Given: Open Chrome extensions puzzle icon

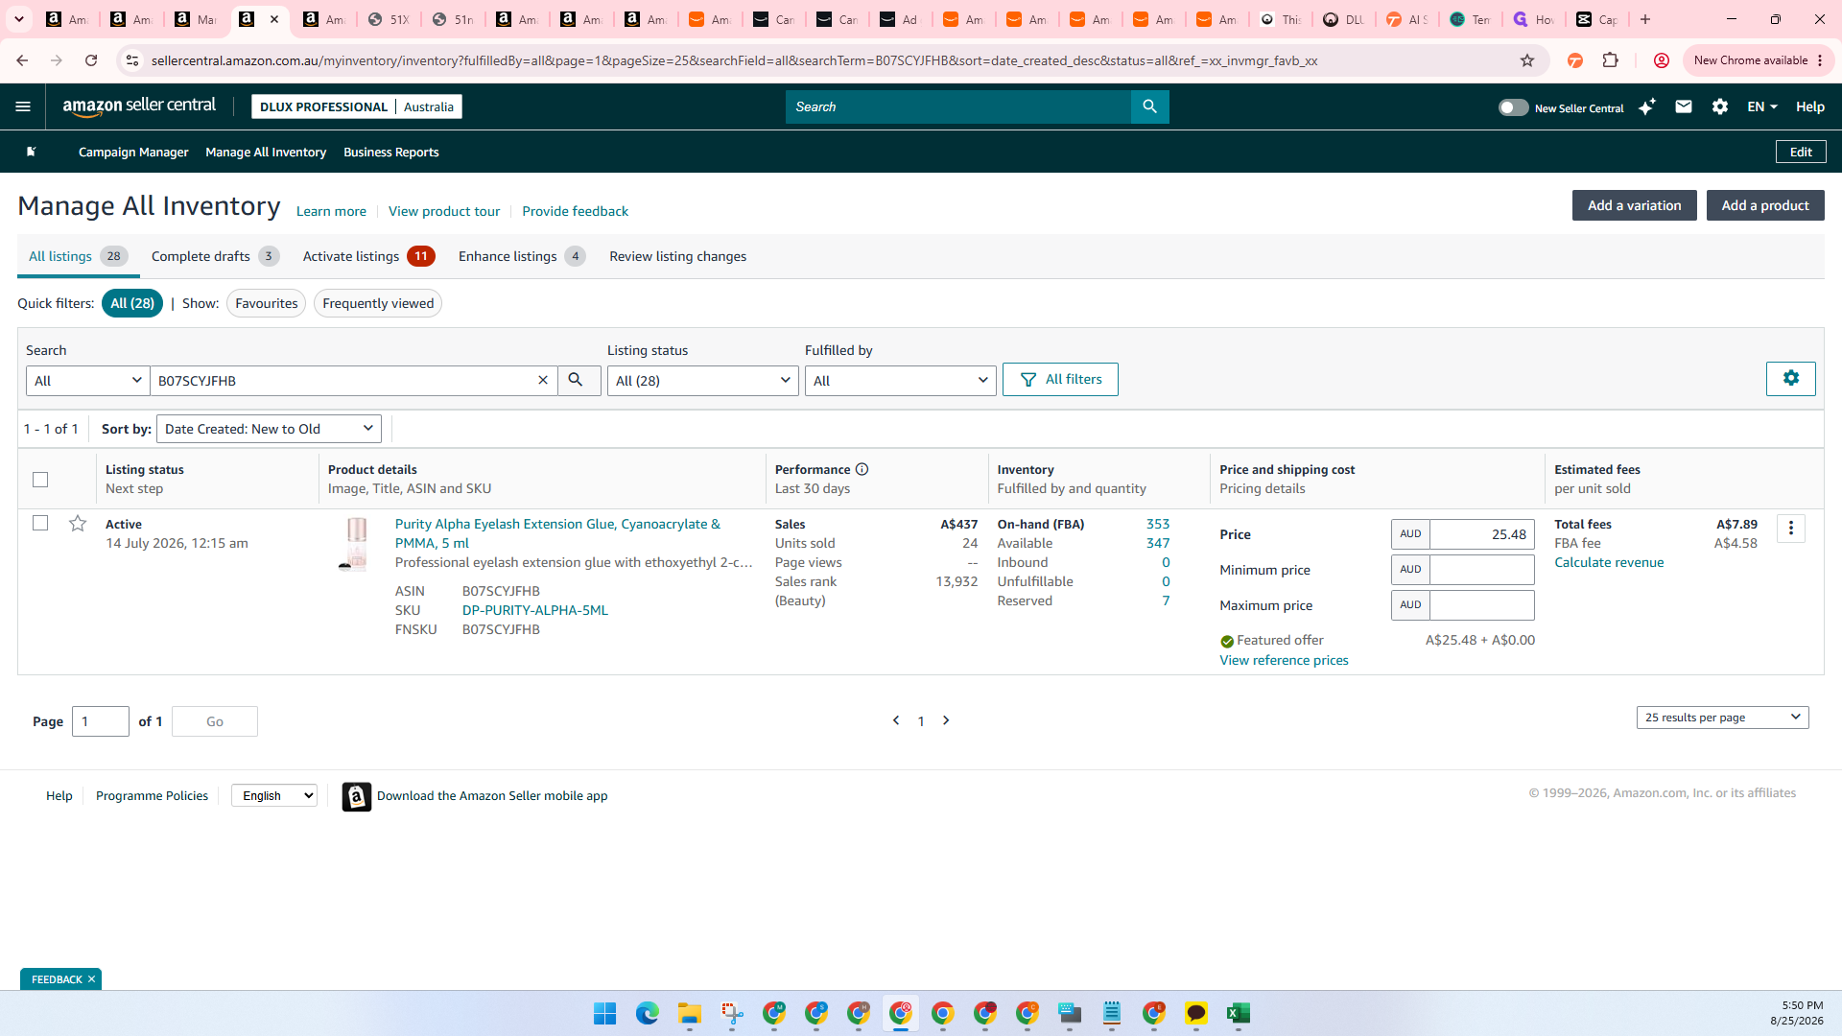Looking at the screenshot, I should point(1611,60).
